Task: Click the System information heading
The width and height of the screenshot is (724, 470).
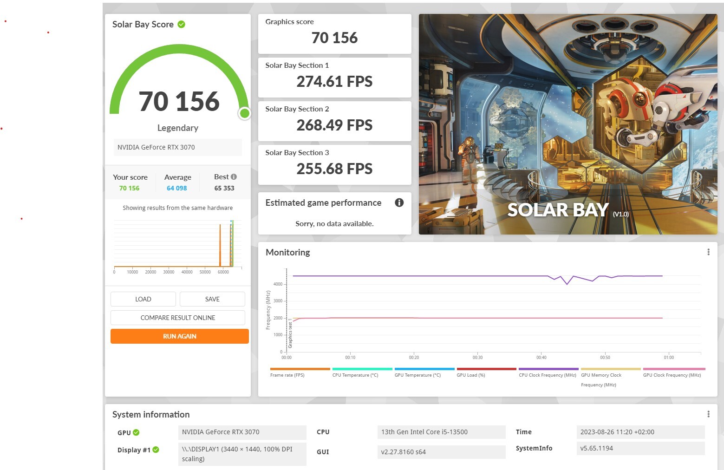Action: click(x=151, y=414)
